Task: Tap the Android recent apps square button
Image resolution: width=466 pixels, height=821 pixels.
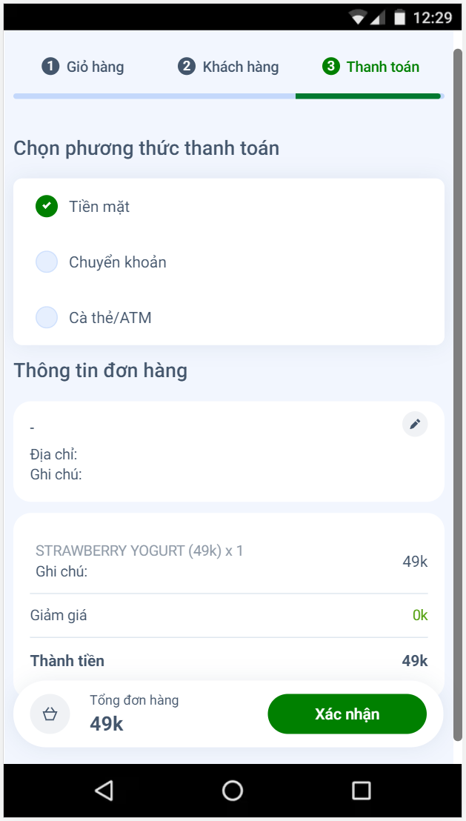Action: (x=360, y=790)
